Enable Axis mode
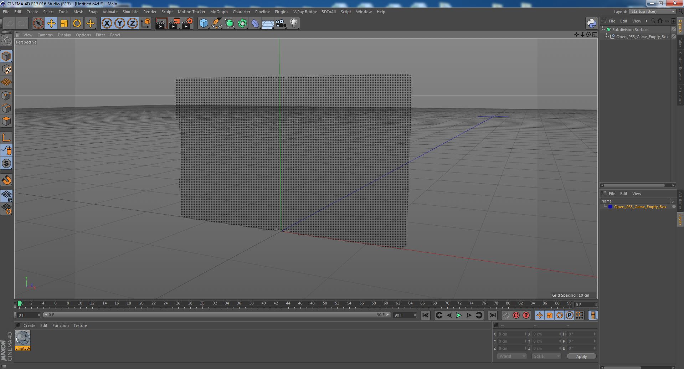The height and width of the screenshot is (369, 684). click(x=6, y=138)
